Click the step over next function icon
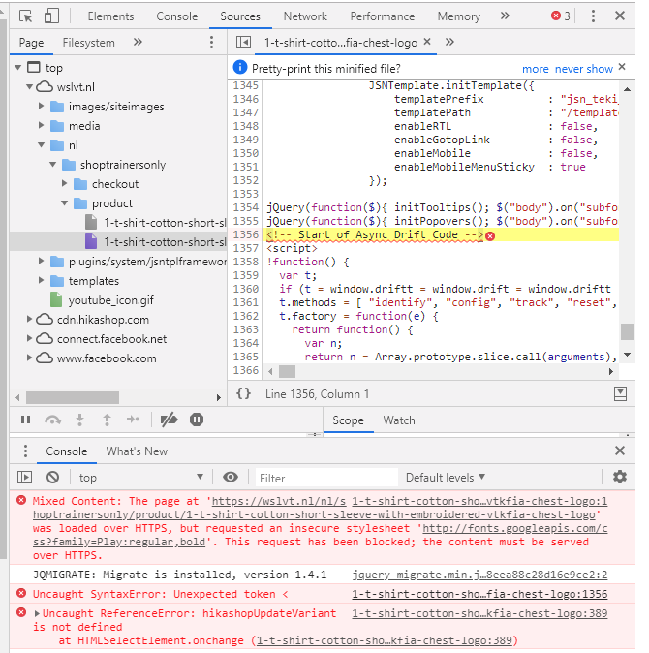The width and height of the screenshot is (649, 653). [53, 420]
